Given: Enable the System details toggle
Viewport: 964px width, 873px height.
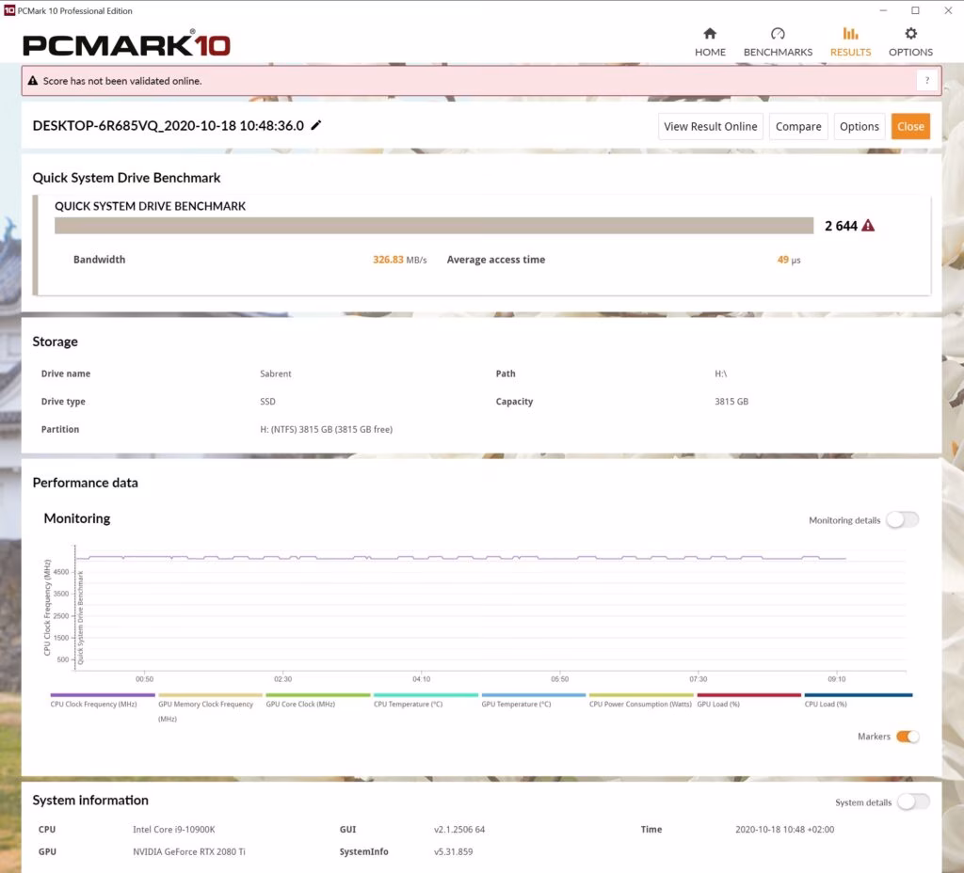Looking at the screenshot, I should tap(913, 802).
